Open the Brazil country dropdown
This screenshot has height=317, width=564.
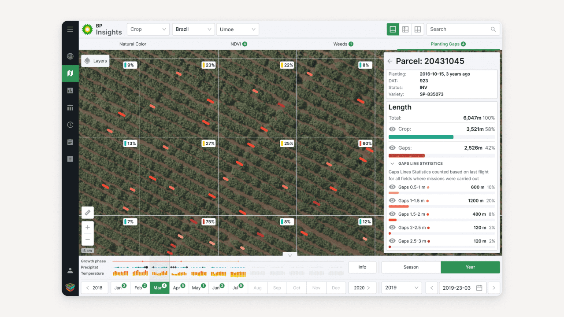click(193, 29)
